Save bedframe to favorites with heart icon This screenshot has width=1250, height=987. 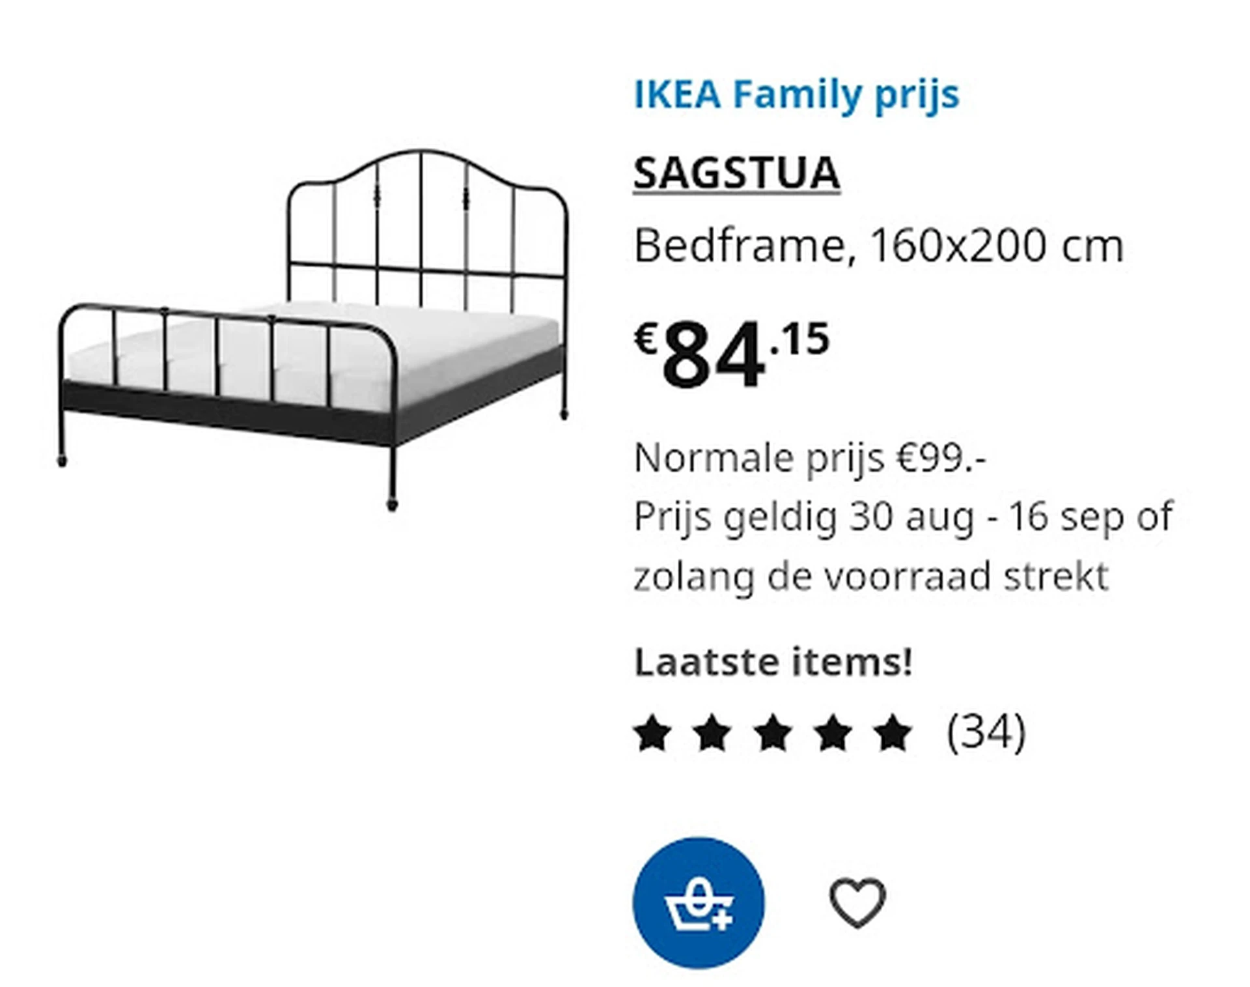click(x=857, y=902)
